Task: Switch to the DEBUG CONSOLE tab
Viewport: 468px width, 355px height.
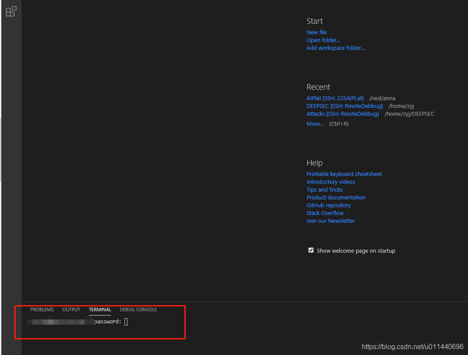Action: click(x=138, y=309)
